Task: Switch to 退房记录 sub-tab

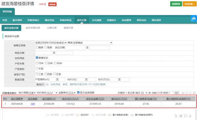Action: point(68,28)
